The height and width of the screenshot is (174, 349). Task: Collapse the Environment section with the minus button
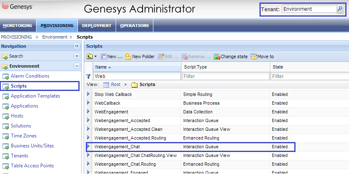[77, 66]
